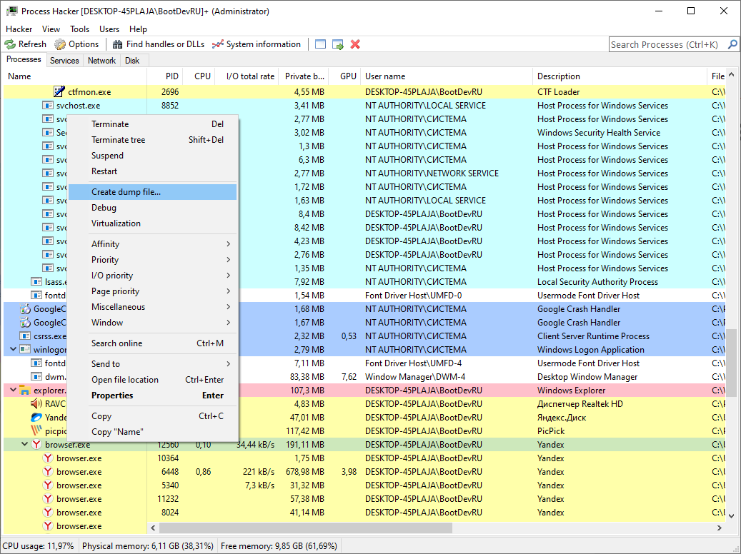Image resolution: width=741 pixels, height=554 pixels.
Task: Click the first Google Crash Handler icon
Action: click(x=25, y=309)
